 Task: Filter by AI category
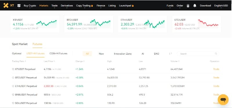click(143, 54)
